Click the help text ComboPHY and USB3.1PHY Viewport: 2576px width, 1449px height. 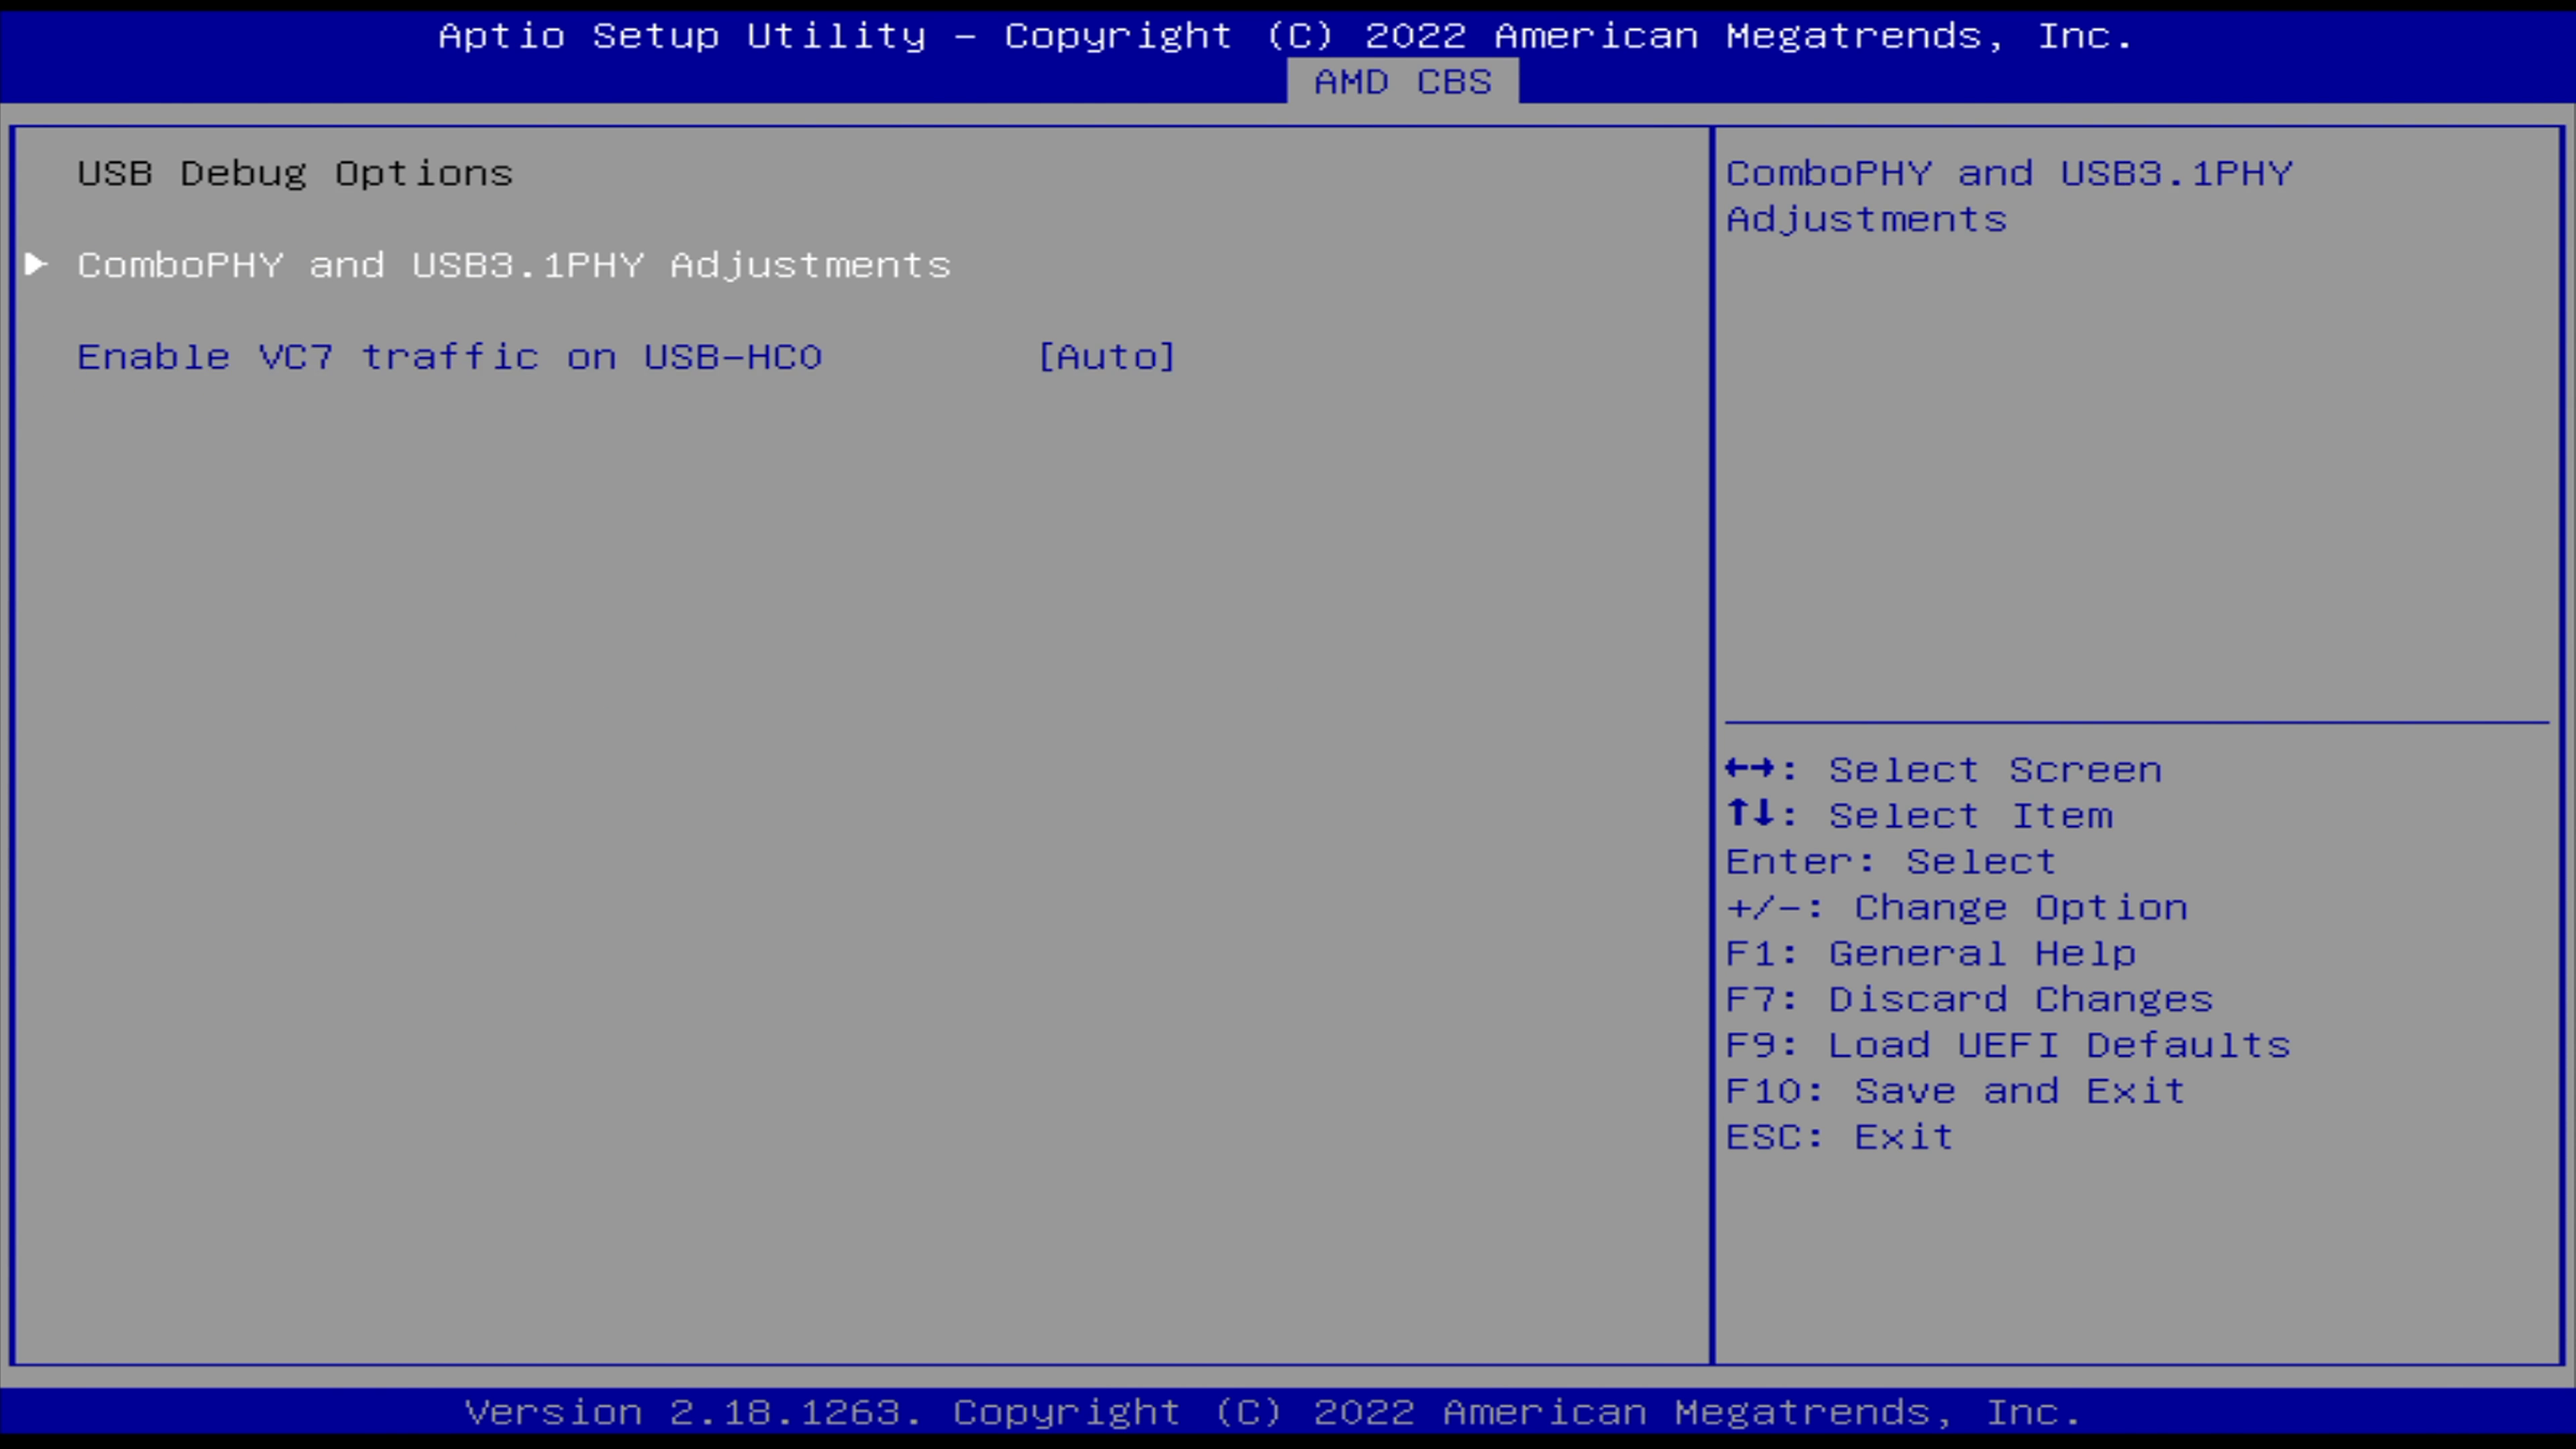tap(2009, 196)
